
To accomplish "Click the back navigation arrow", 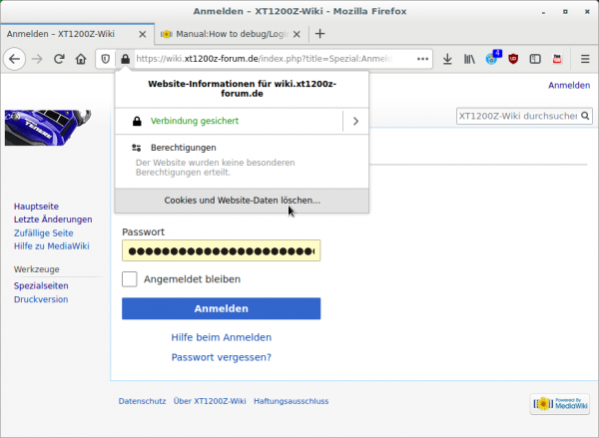I will tap(15, 59).
